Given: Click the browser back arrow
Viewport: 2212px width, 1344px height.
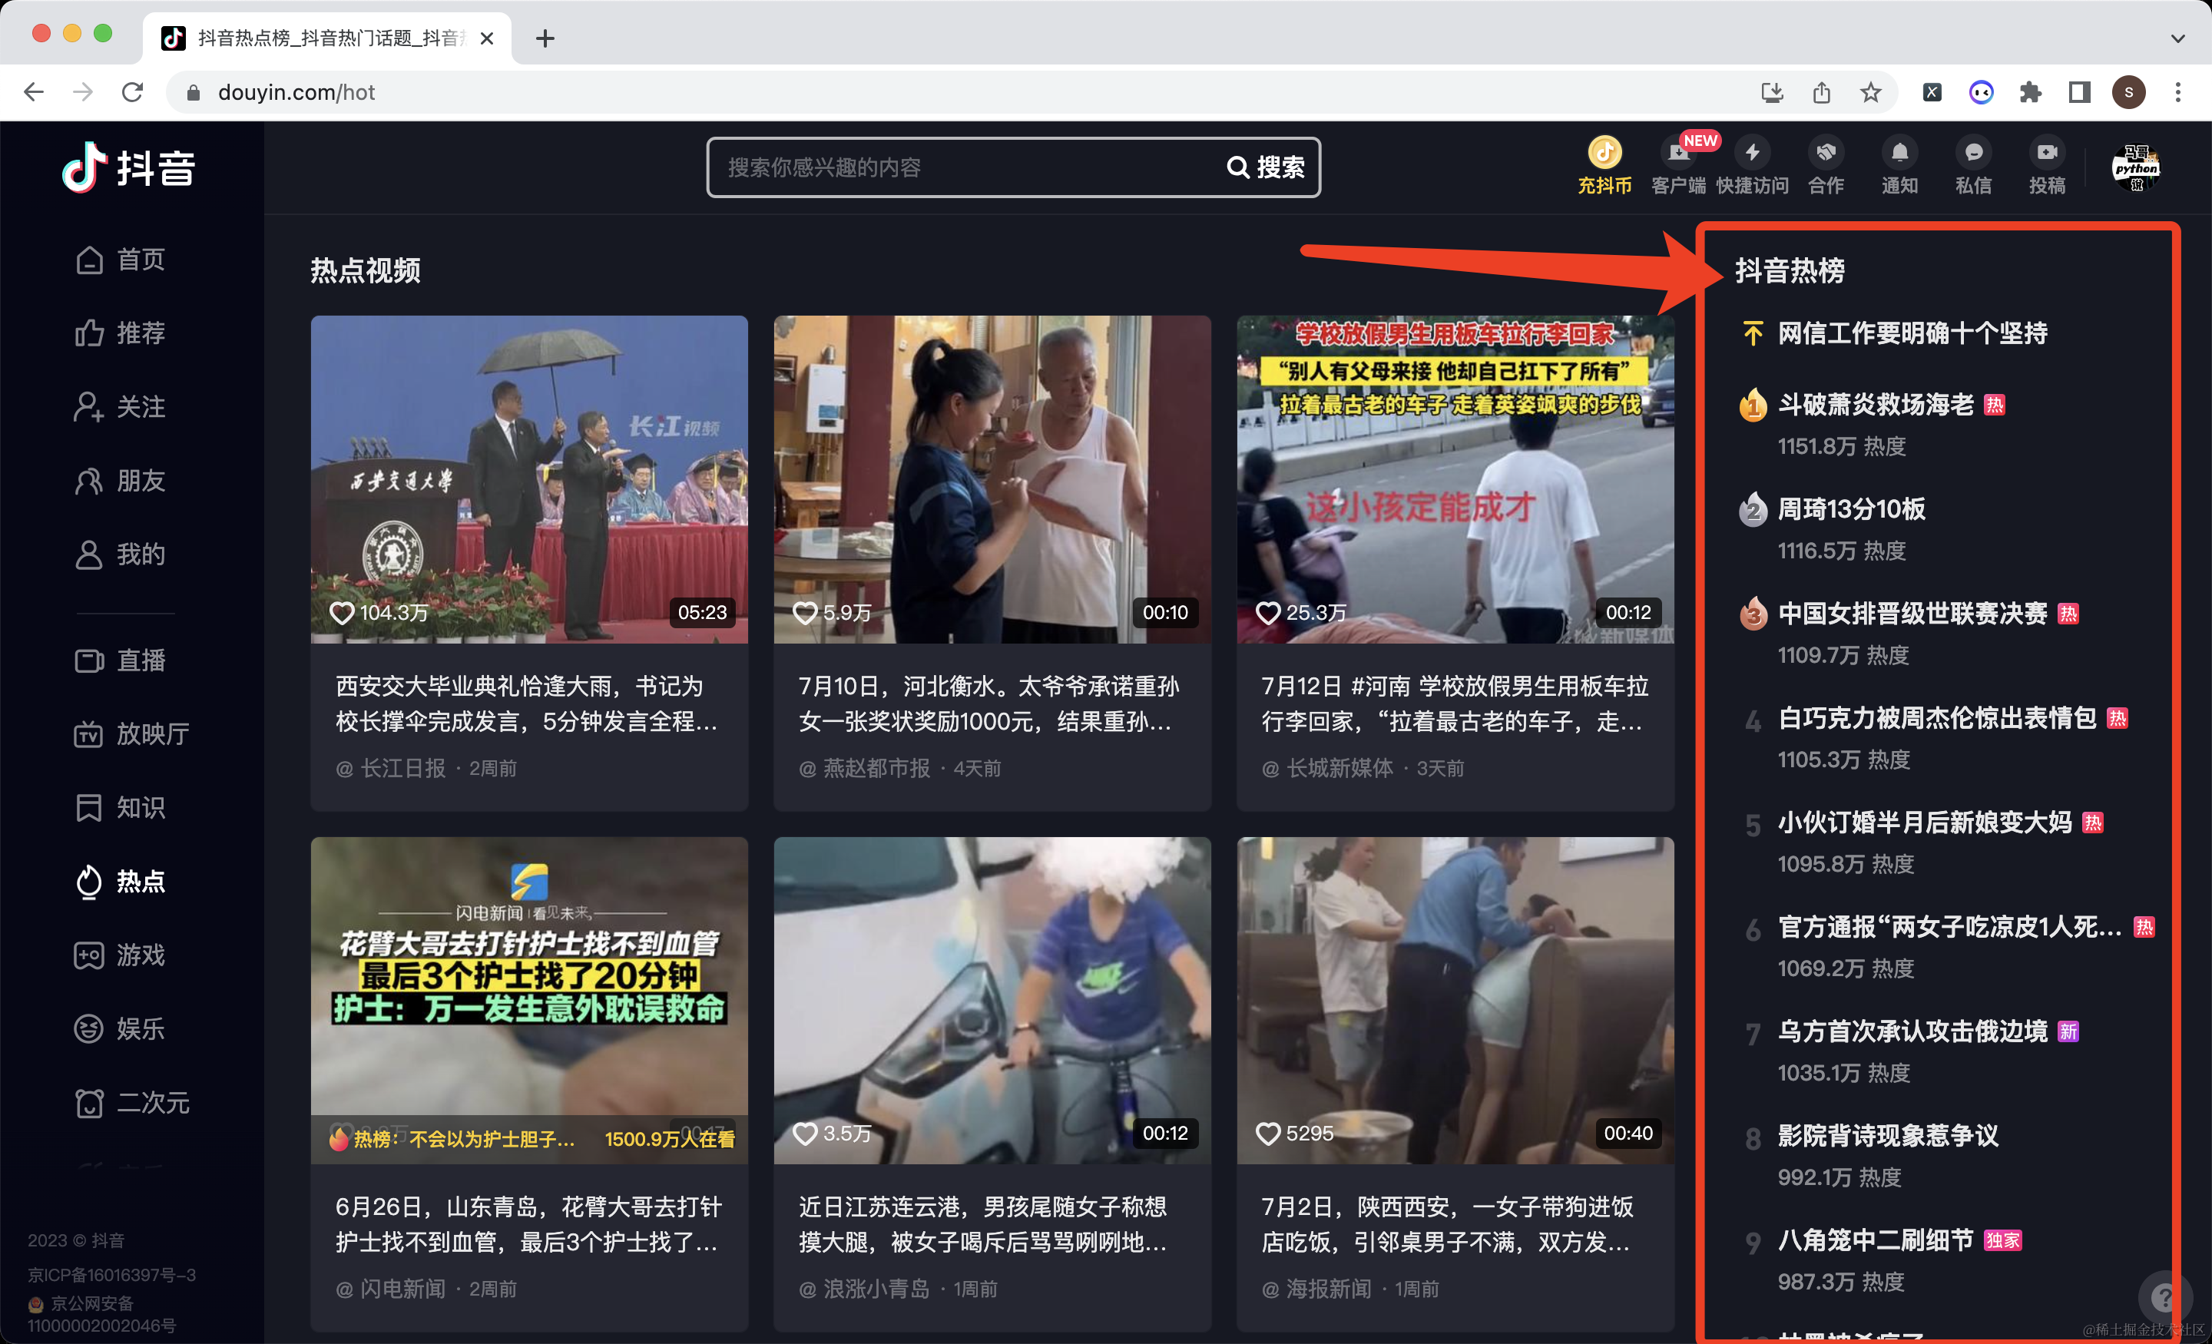Looking at the screenshot, I should pos(33,92).
